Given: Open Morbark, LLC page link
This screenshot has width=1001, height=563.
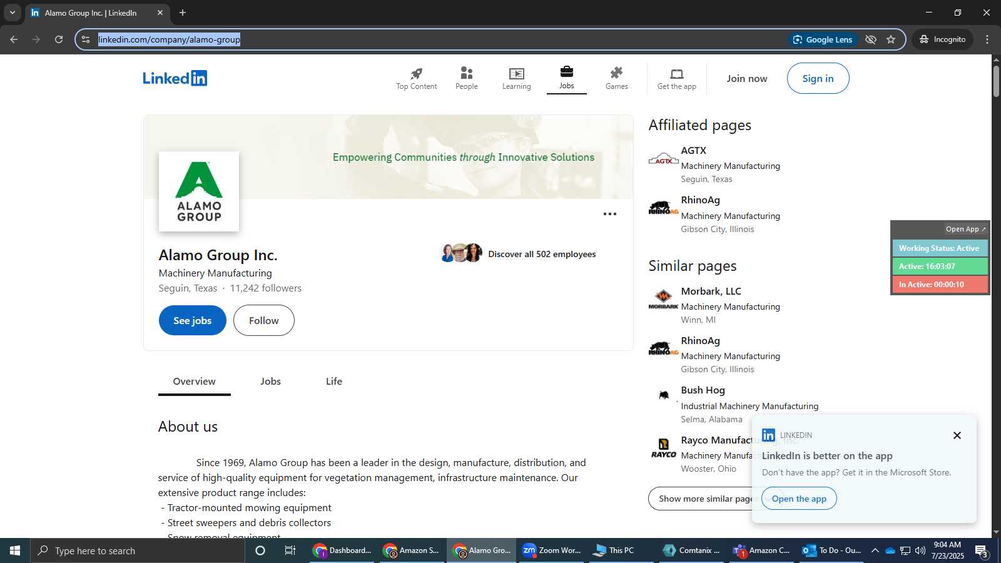Looking at the screenshot, I should click(x=711, y=292).
